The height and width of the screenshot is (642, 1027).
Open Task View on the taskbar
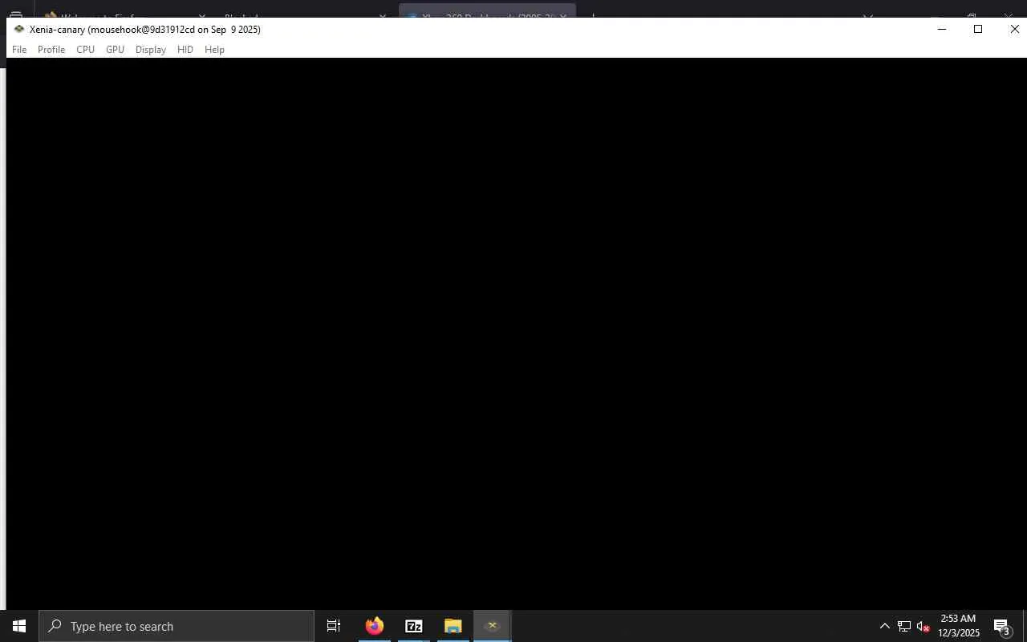(334, 626)
